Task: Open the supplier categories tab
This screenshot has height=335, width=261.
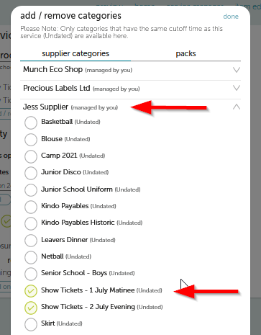Action: (75, 53)
